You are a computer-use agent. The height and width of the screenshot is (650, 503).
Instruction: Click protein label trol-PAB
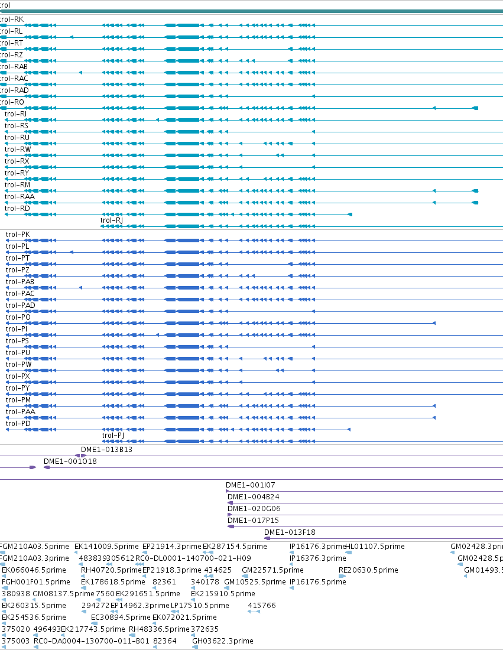click(x=20, y=282)
